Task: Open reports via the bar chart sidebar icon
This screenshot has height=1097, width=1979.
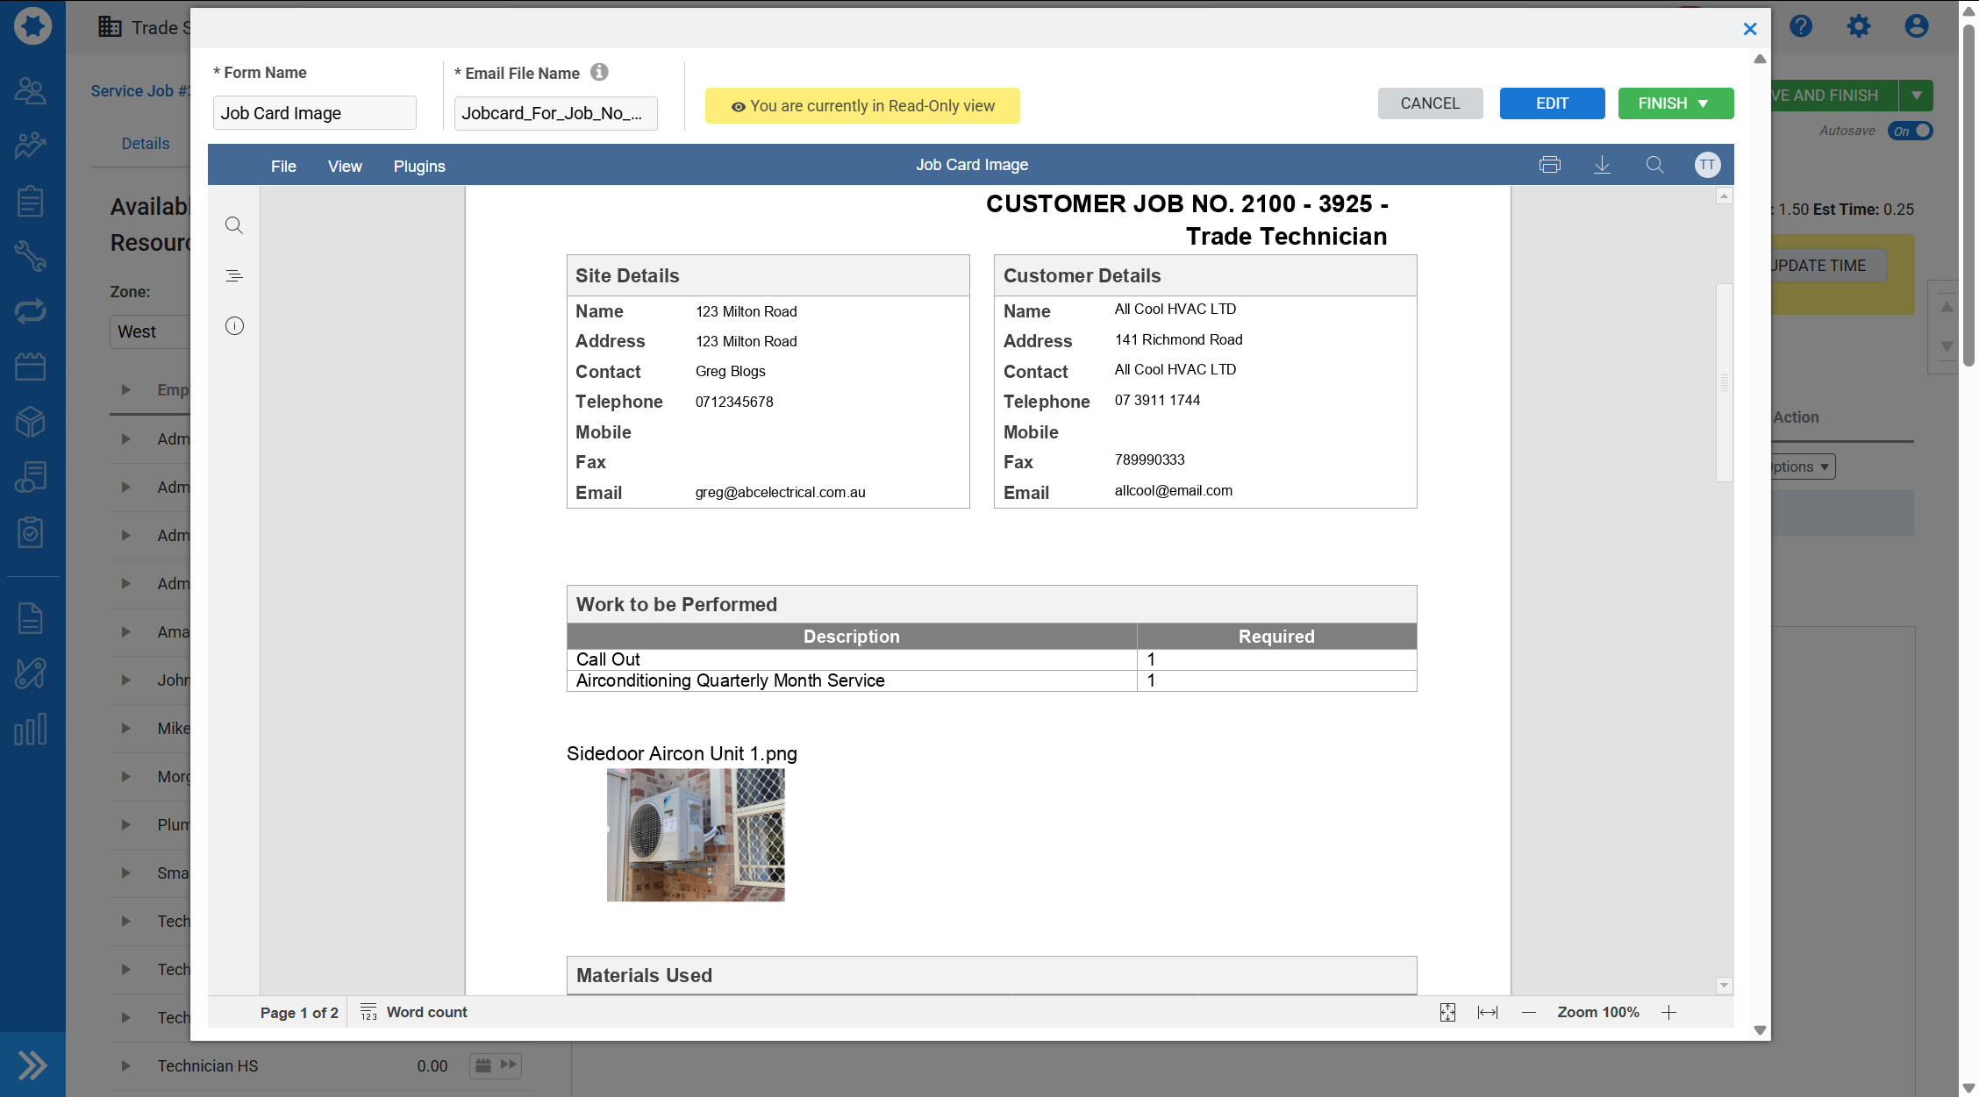Action: tap(31, 728)
